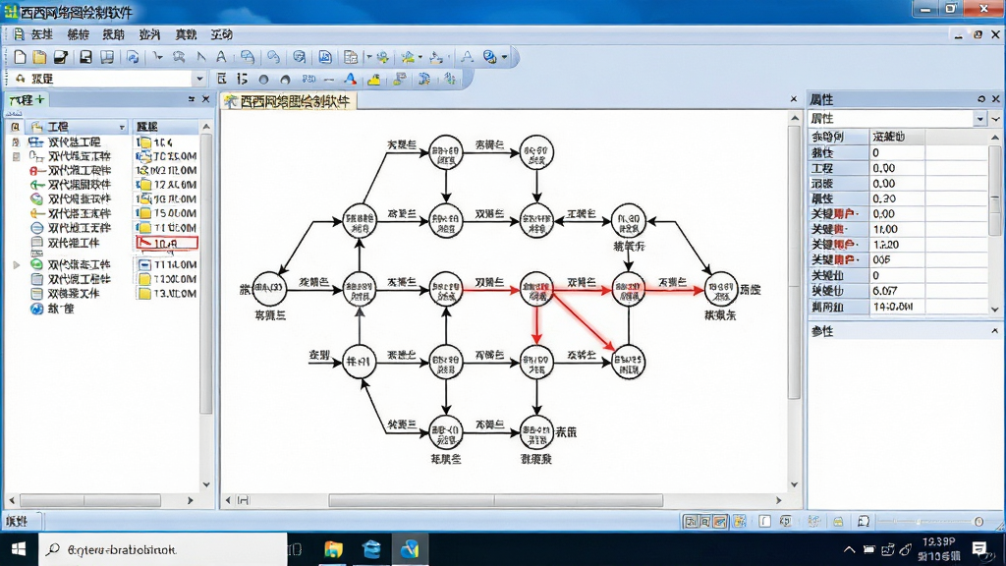Screen dimensions: 1006x566
Task: Select the globe item ending the project tree
Action: [53, 309]
